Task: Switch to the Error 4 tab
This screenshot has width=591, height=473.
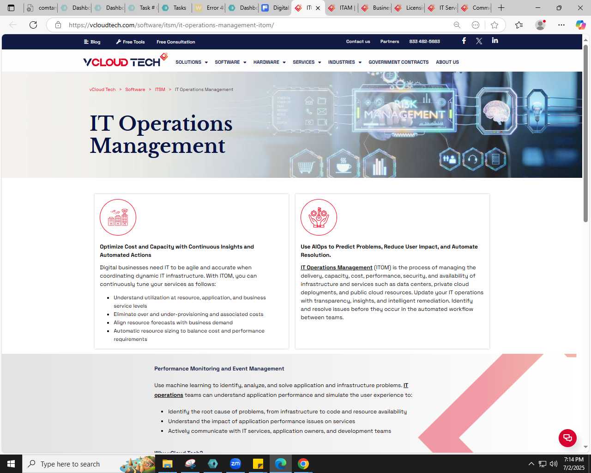Action: (x=209, y=8)
